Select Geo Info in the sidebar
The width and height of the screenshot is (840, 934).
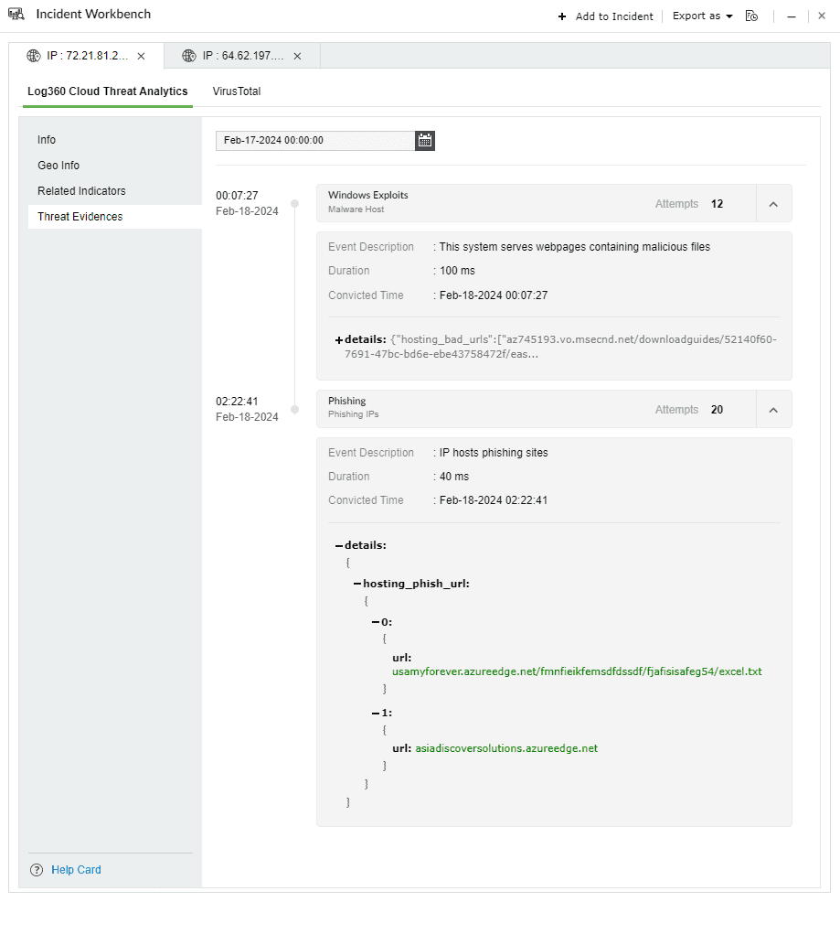58,165
